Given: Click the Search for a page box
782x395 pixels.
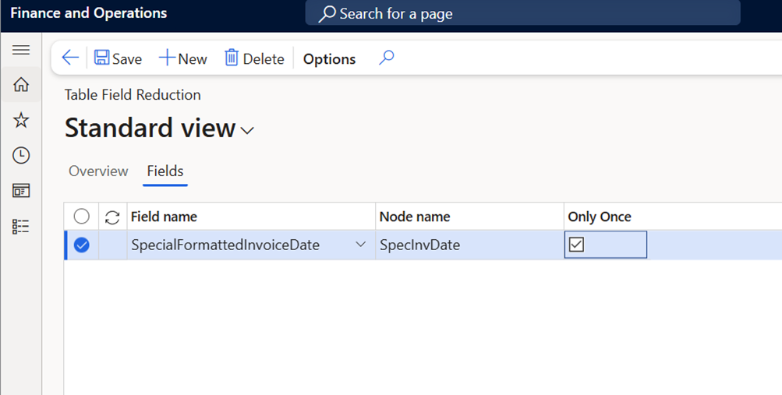Looking at the screenshot, I should (522, 13).
